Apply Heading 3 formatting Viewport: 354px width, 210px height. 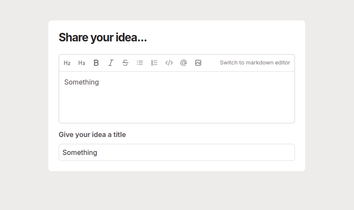tap(82, 63)
